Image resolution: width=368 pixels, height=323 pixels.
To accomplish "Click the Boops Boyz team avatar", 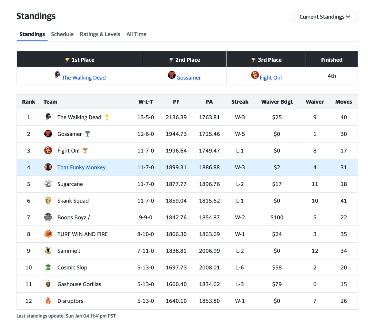I will pos(48,217).
